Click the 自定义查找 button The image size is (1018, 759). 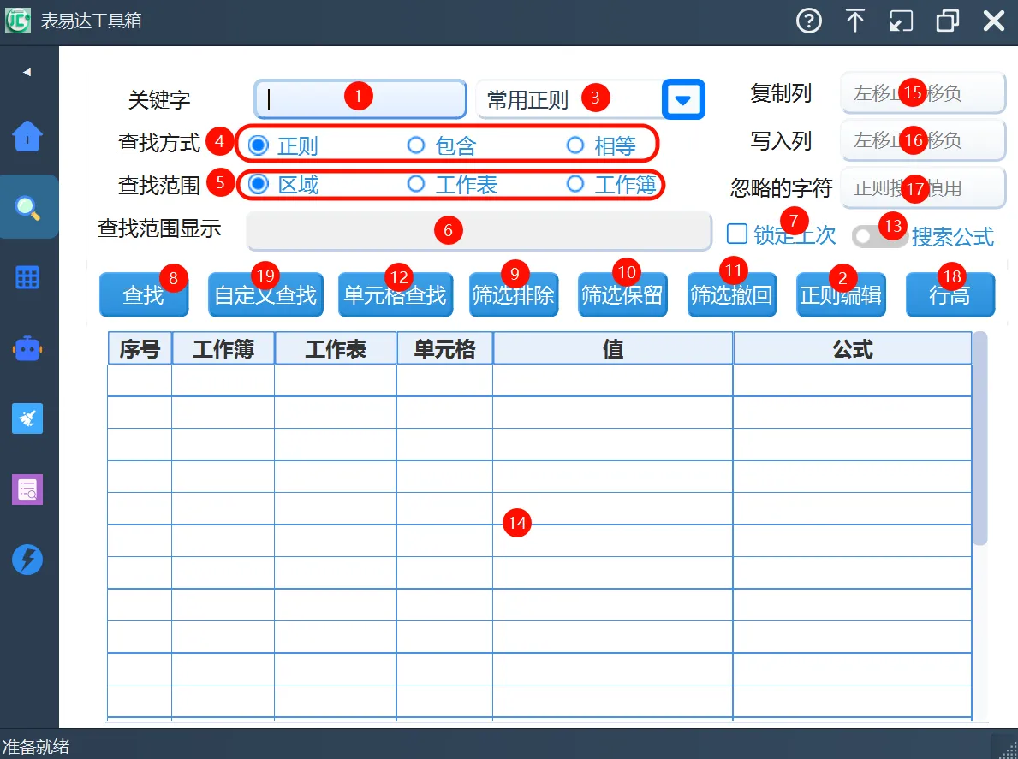265,294
